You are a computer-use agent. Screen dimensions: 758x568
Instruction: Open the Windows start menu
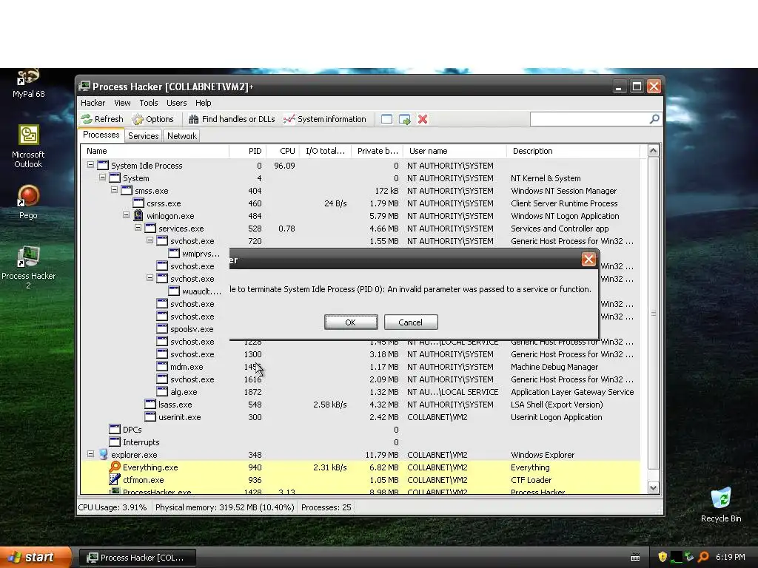tap(36, 557)
